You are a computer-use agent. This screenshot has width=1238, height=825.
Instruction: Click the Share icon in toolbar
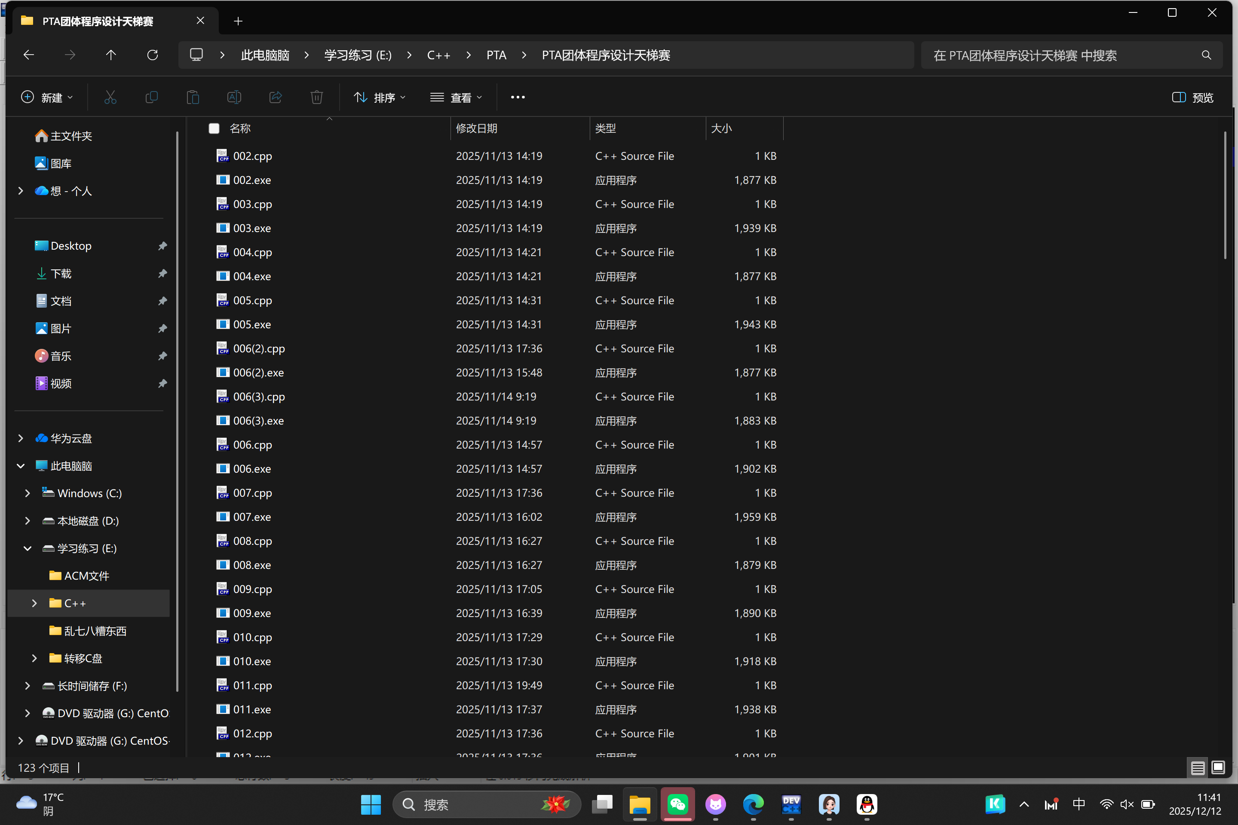275,98
